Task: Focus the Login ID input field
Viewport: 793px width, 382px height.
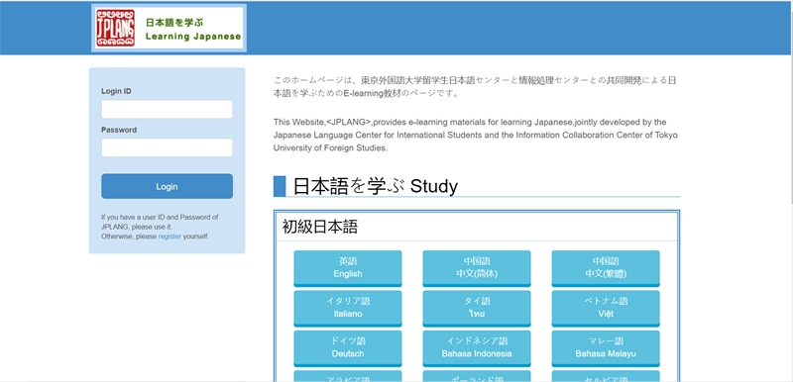Action: (167, 109)
